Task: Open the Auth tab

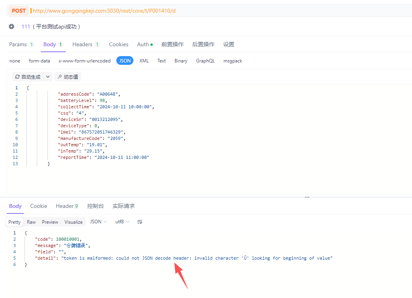Action: (x=144, y=45)
